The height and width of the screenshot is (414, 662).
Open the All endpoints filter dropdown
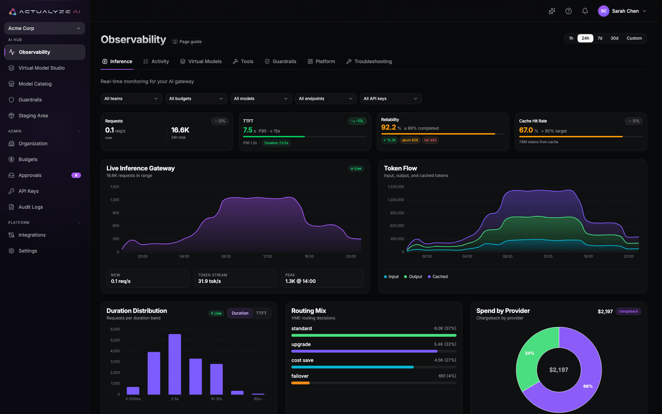[326, 99]
